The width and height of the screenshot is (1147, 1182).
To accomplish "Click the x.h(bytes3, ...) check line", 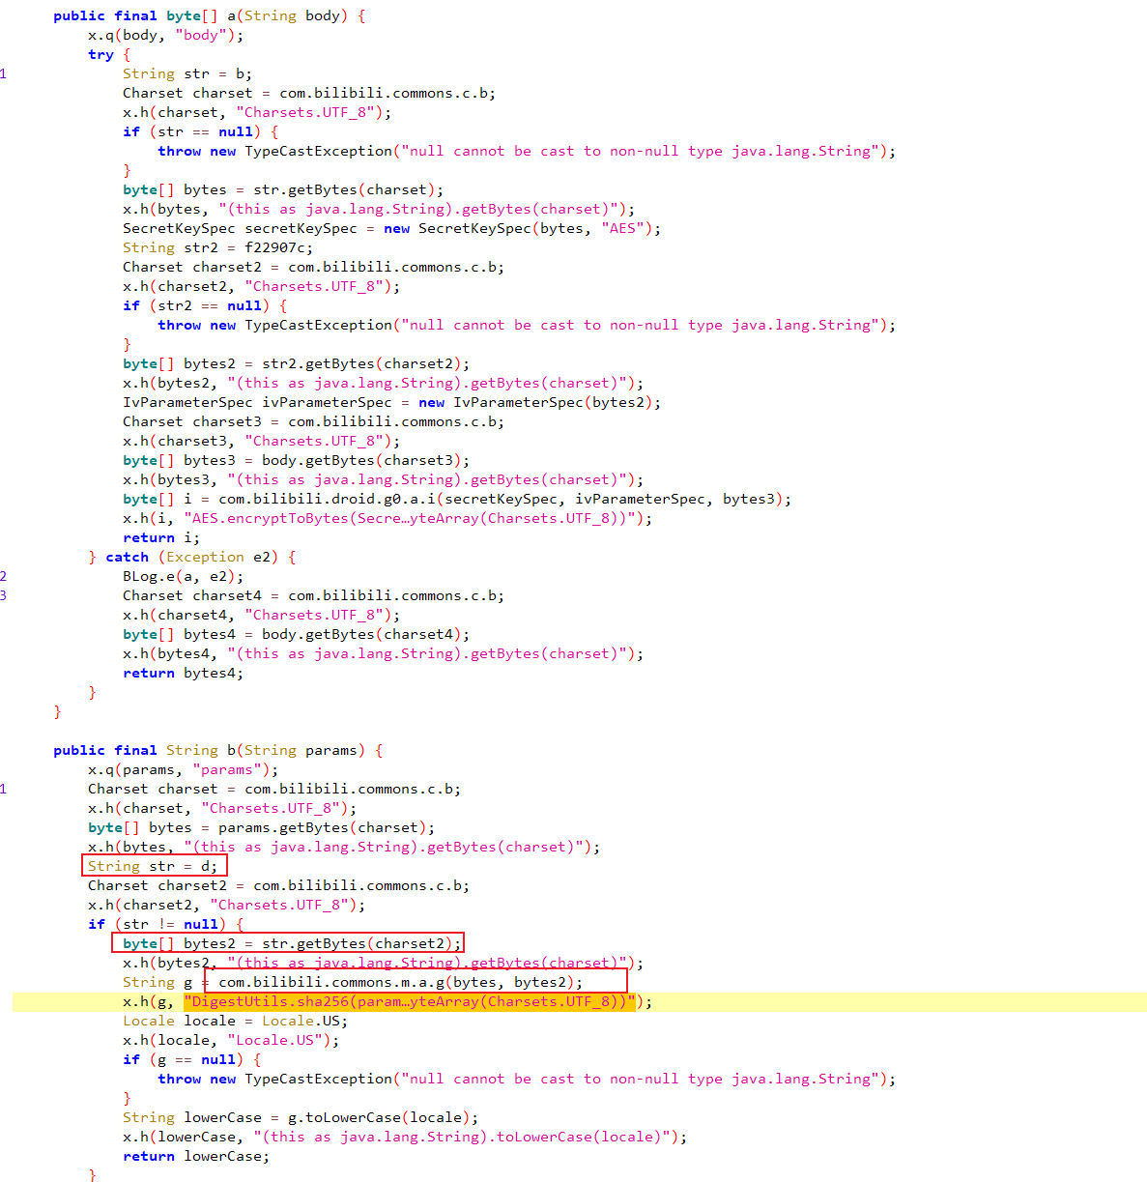I will tap(383, 479).
